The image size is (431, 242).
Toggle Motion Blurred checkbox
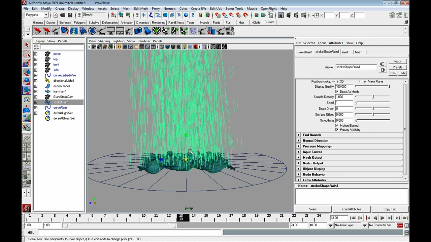(x=337, y=125)
